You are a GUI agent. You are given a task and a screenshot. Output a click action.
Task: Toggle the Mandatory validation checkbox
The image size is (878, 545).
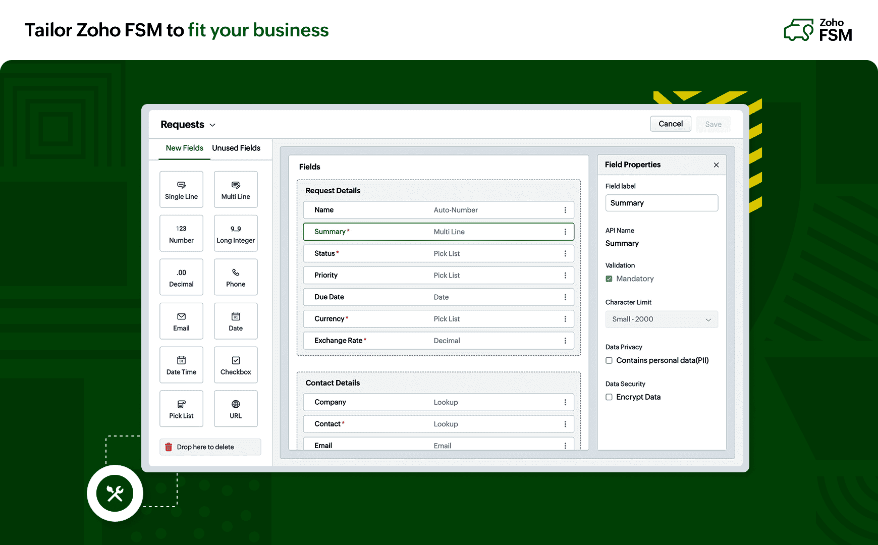609,279
